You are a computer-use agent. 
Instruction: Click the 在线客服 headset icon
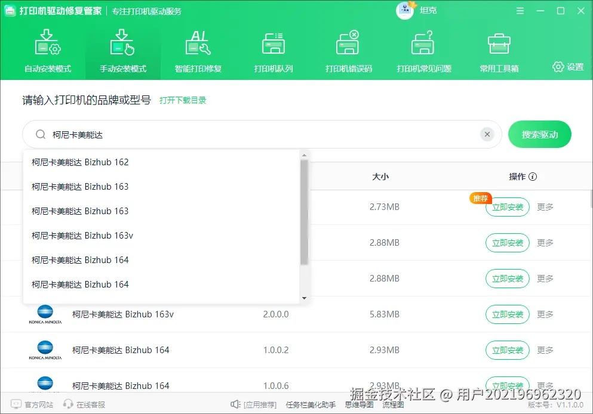coord(68,404)
